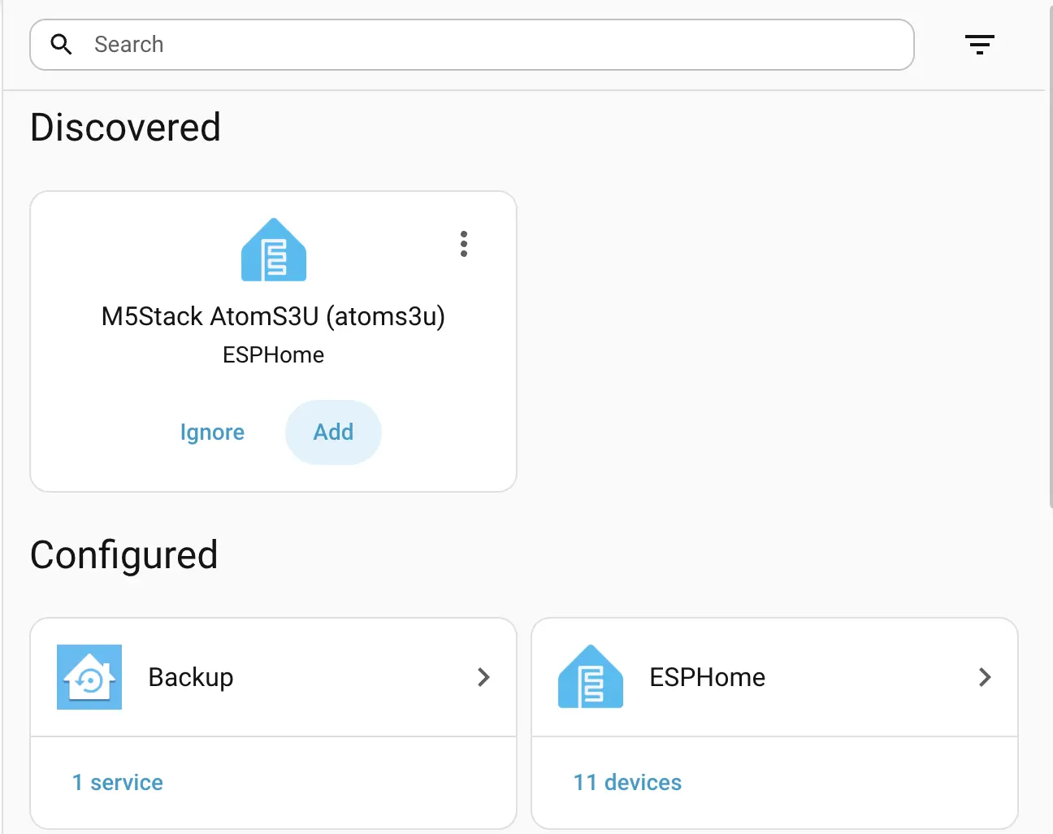
Task: Select the ESPHome name in Configured section
Action: 707,677
